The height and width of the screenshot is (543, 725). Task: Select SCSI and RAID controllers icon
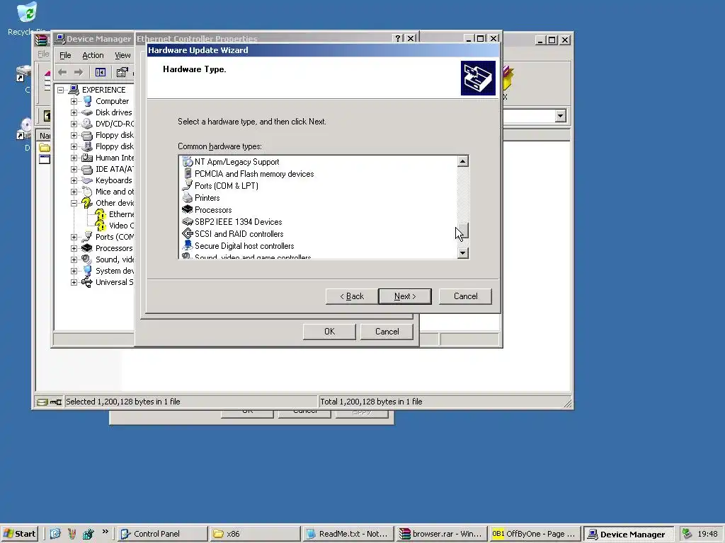click(x=187, y=233)
